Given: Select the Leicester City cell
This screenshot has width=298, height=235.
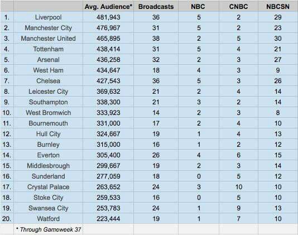Looking at the screenshot, I should [49, 92].
